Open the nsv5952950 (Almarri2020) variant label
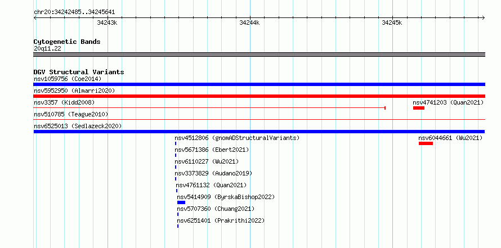 pos(74,91)
